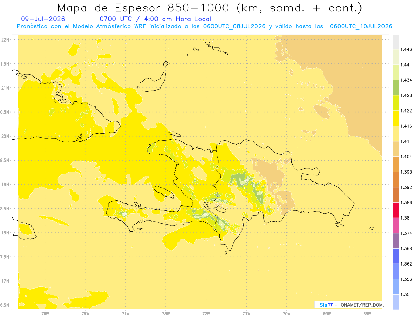The height and width of the screenshot is (318, 412).
Task: Click the tan legend swatch between 1.404 and 1.41
Action: click(396, 149)
